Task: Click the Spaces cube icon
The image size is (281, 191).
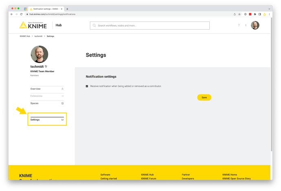Action: point(62,103)
